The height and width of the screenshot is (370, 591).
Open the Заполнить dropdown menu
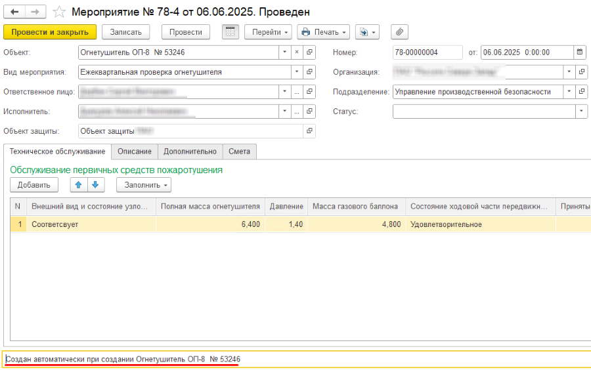(x=144, y=185)
